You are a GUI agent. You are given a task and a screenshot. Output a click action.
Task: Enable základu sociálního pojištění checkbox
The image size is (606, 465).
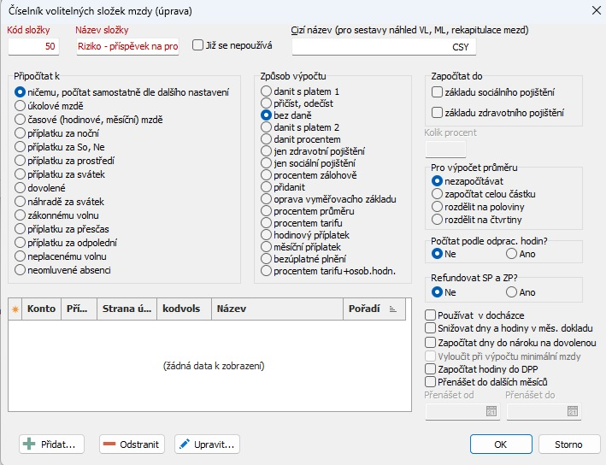[x=437, y=92]
